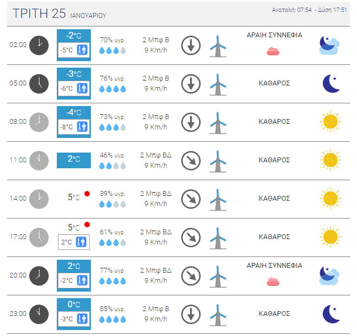357x336 pixels.
Task: Click the red dot beside 14:00 temperature
Action: point(87,193)
